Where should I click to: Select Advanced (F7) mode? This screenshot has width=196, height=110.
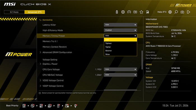35,12
